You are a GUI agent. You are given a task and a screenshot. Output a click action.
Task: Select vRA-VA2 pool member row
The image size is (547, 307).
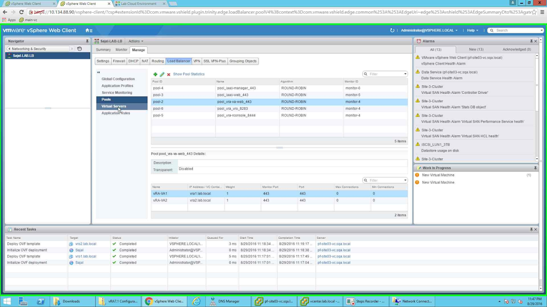(x=279, y=200)
